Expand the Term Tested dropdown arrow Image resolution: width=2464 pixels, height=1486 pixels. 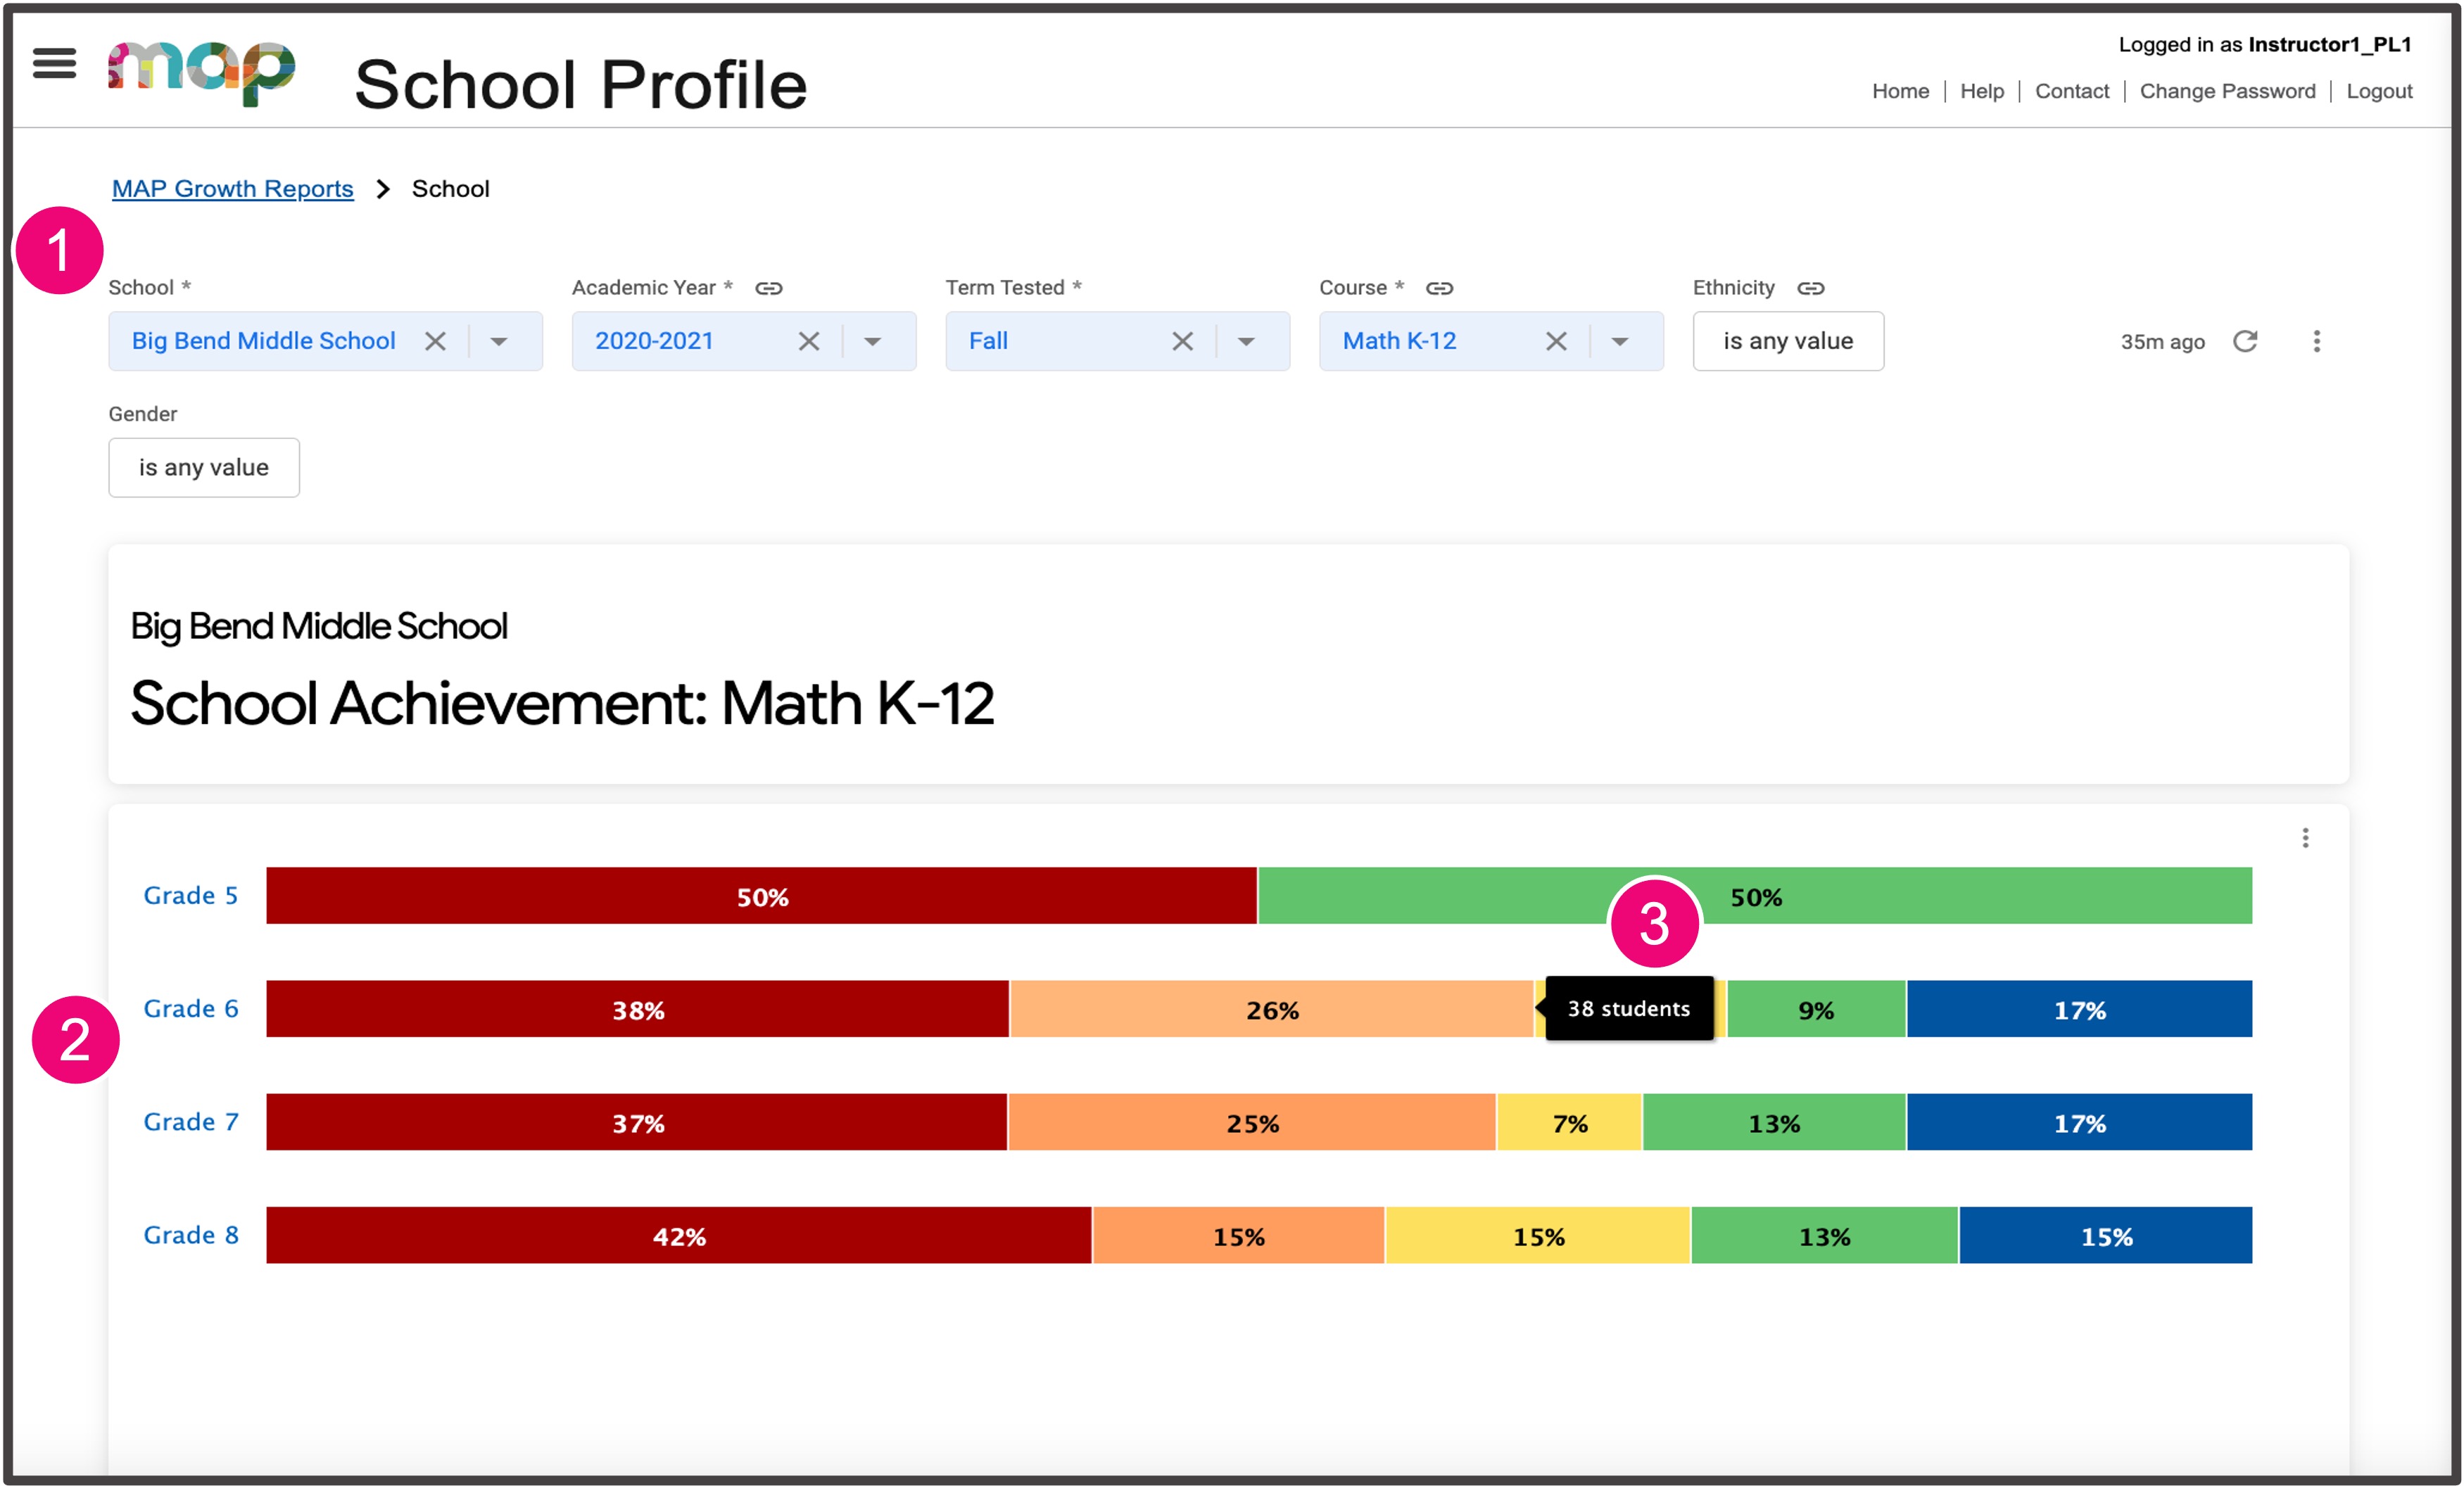point(1246,341)
